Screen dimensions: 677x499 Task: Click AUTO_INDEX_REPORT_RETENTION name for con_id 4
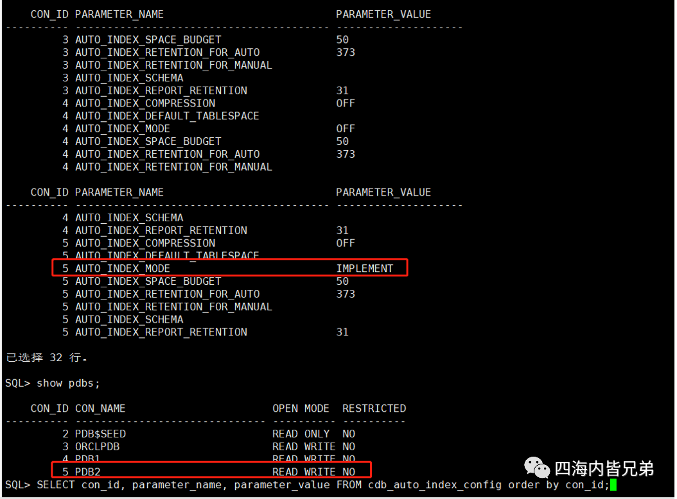pos(161,231)
